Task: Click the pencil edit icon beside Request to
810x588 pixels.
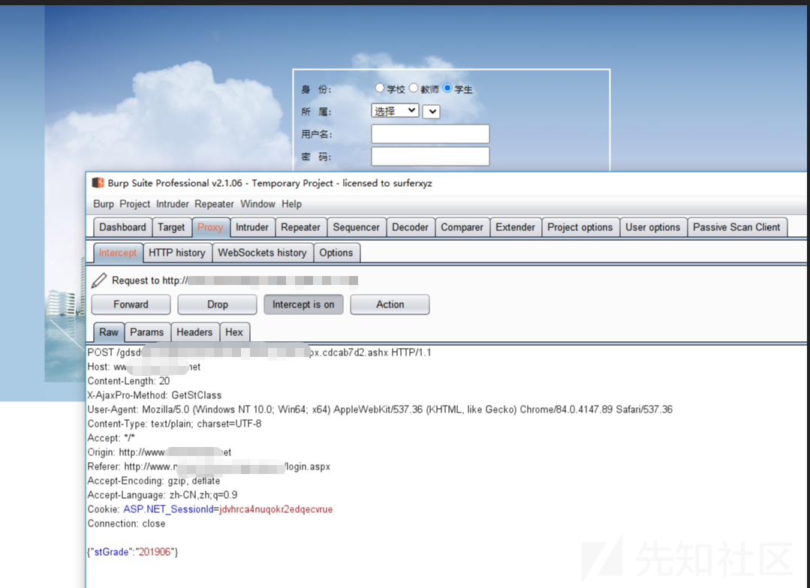Action: click(98, 280)
